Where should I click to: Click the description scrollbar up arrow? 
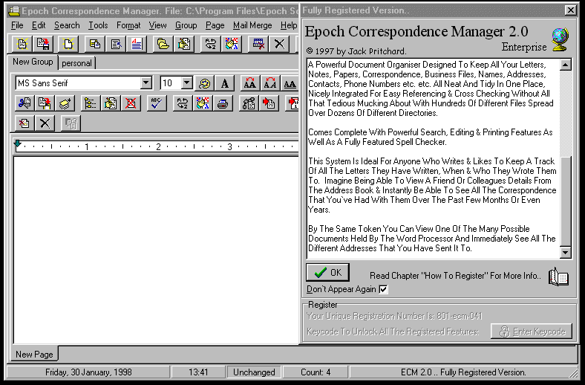point(566,65)
